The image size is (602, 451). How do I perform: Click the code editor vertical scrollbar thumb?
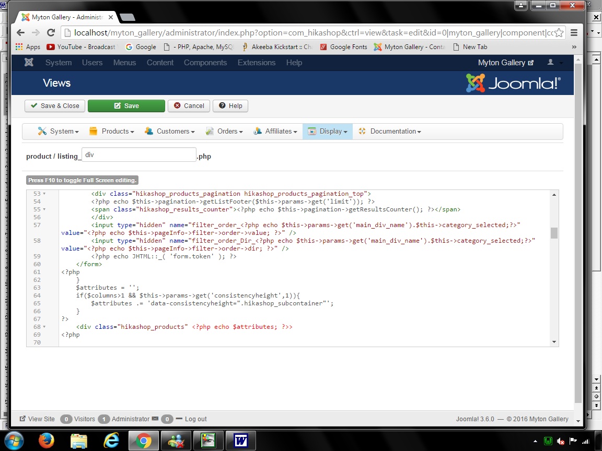(554, 233)
